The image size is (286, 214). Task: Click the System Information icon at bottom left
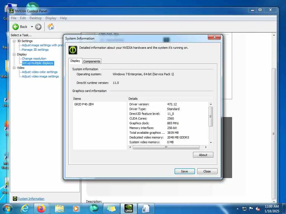15,198
